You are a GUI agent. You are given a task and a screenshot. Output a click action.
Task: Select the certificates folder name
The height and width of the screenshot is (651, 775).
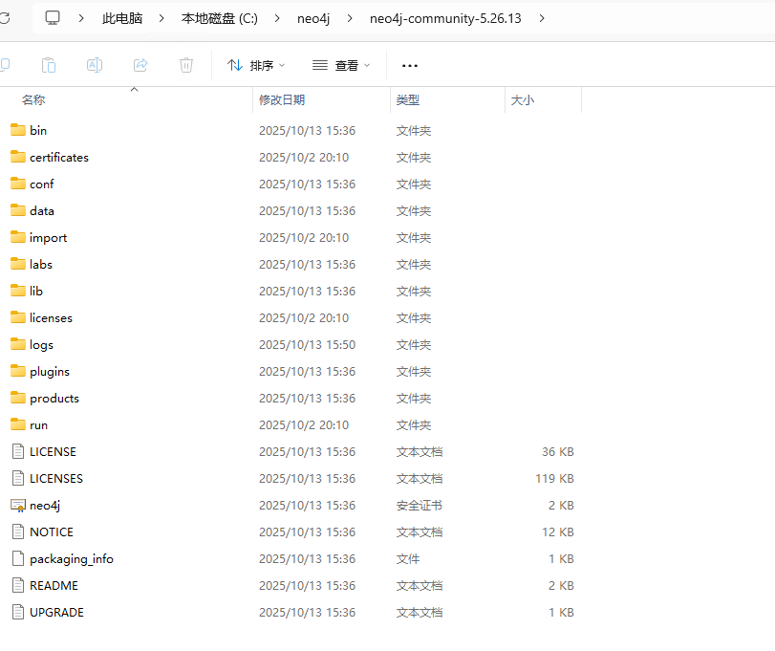pos(59,157)
